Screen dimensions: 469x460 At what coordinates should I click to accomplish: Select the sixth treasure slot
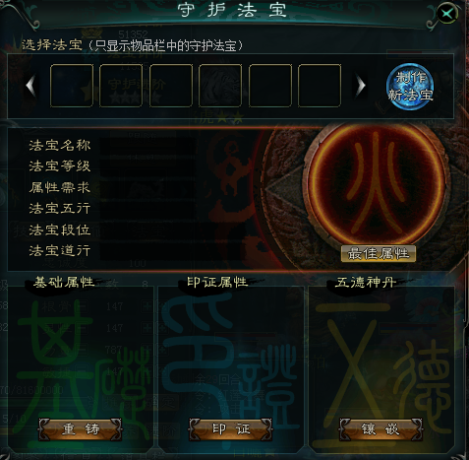pos(320,86)
